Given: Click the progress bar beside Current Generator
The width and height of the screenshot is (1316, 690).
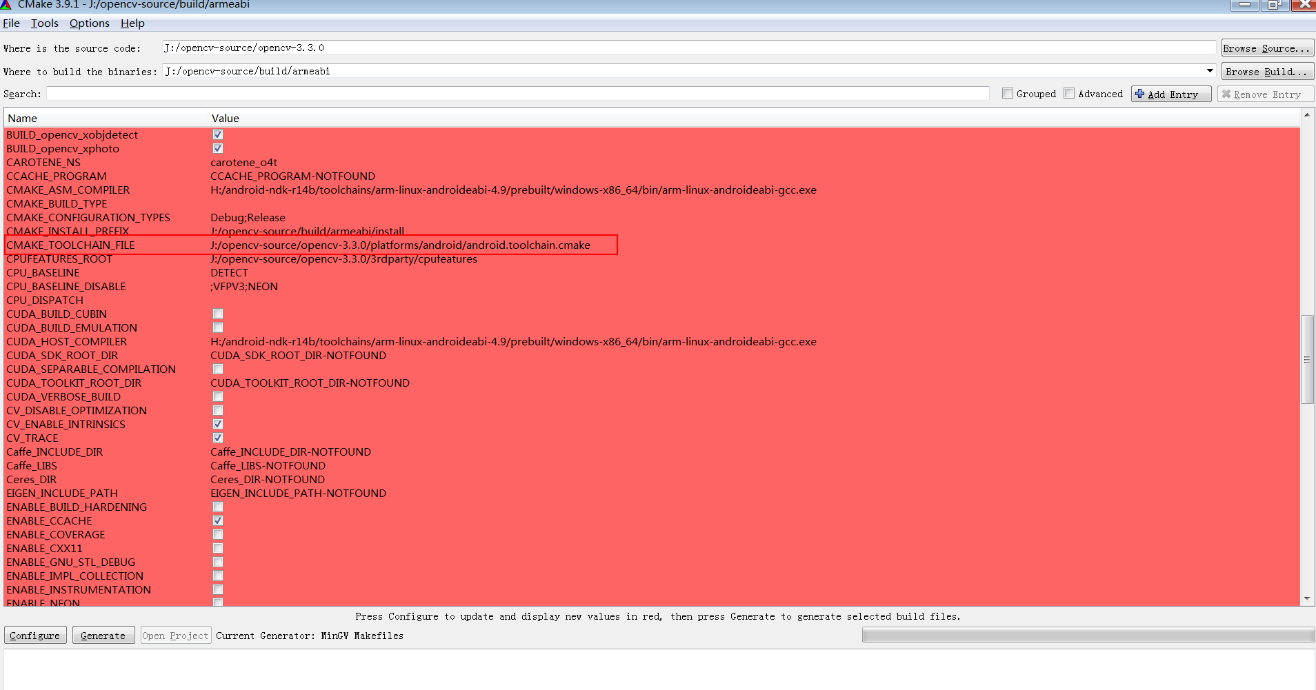Looking at the screenshot, I should click(1088, 636).
